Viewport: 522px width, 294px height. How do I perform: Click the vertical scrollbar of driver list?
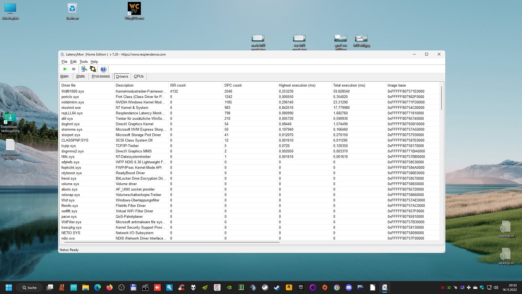(442, 98)
